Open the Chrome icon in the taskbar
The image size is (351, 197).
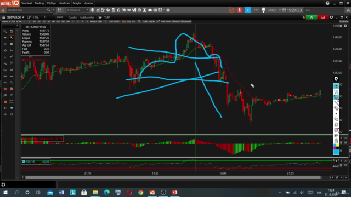tap(140, 192)
